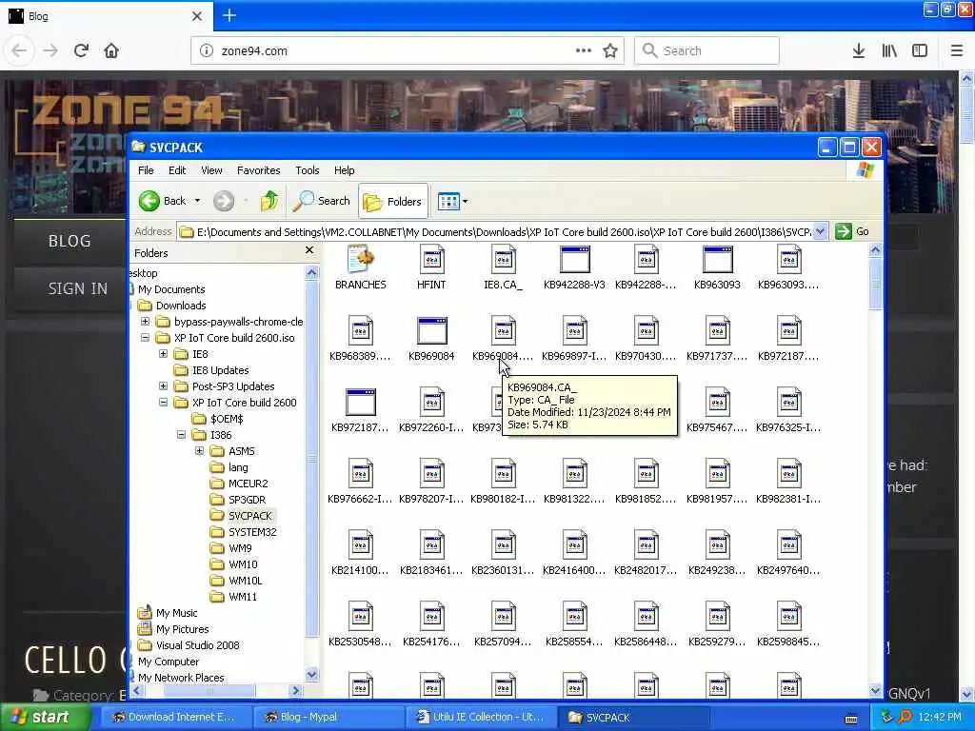Open the Tools menu

(x=308, y=170)
